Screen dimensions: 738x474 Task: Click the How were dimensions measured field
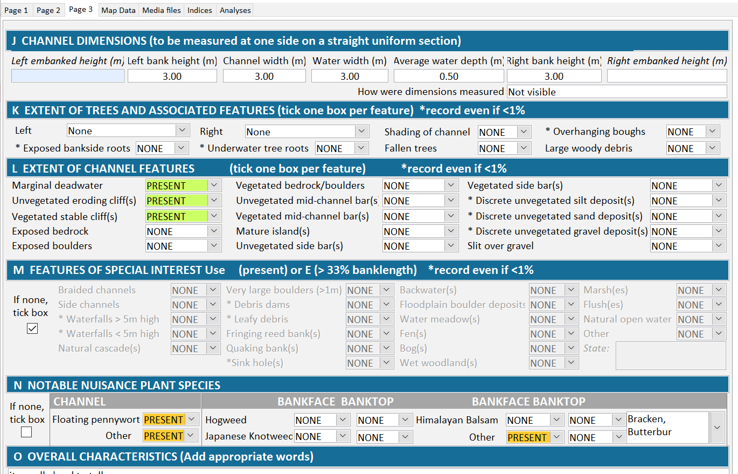(x=617, y=92)
